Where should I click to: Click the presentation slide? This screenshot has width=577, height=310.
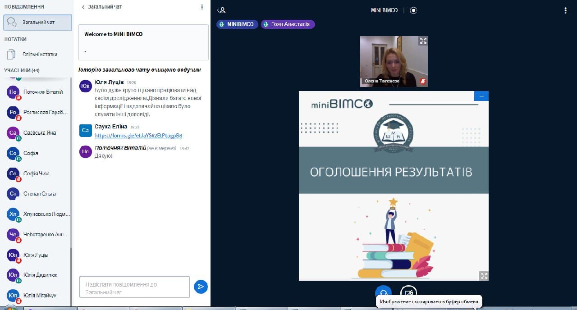tap(394, 186)
